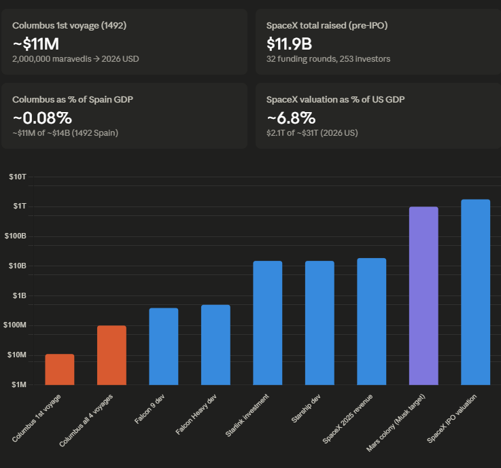Click the '$1M' axis label
501x468 pixels.
19,385
